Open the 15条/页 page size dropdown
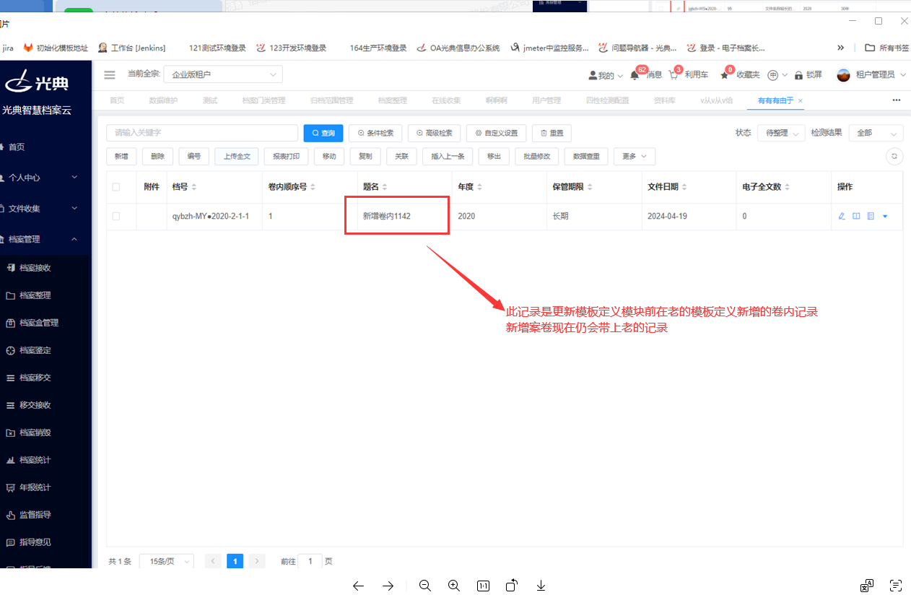The image size is (911, 595). tap(166, 561)
